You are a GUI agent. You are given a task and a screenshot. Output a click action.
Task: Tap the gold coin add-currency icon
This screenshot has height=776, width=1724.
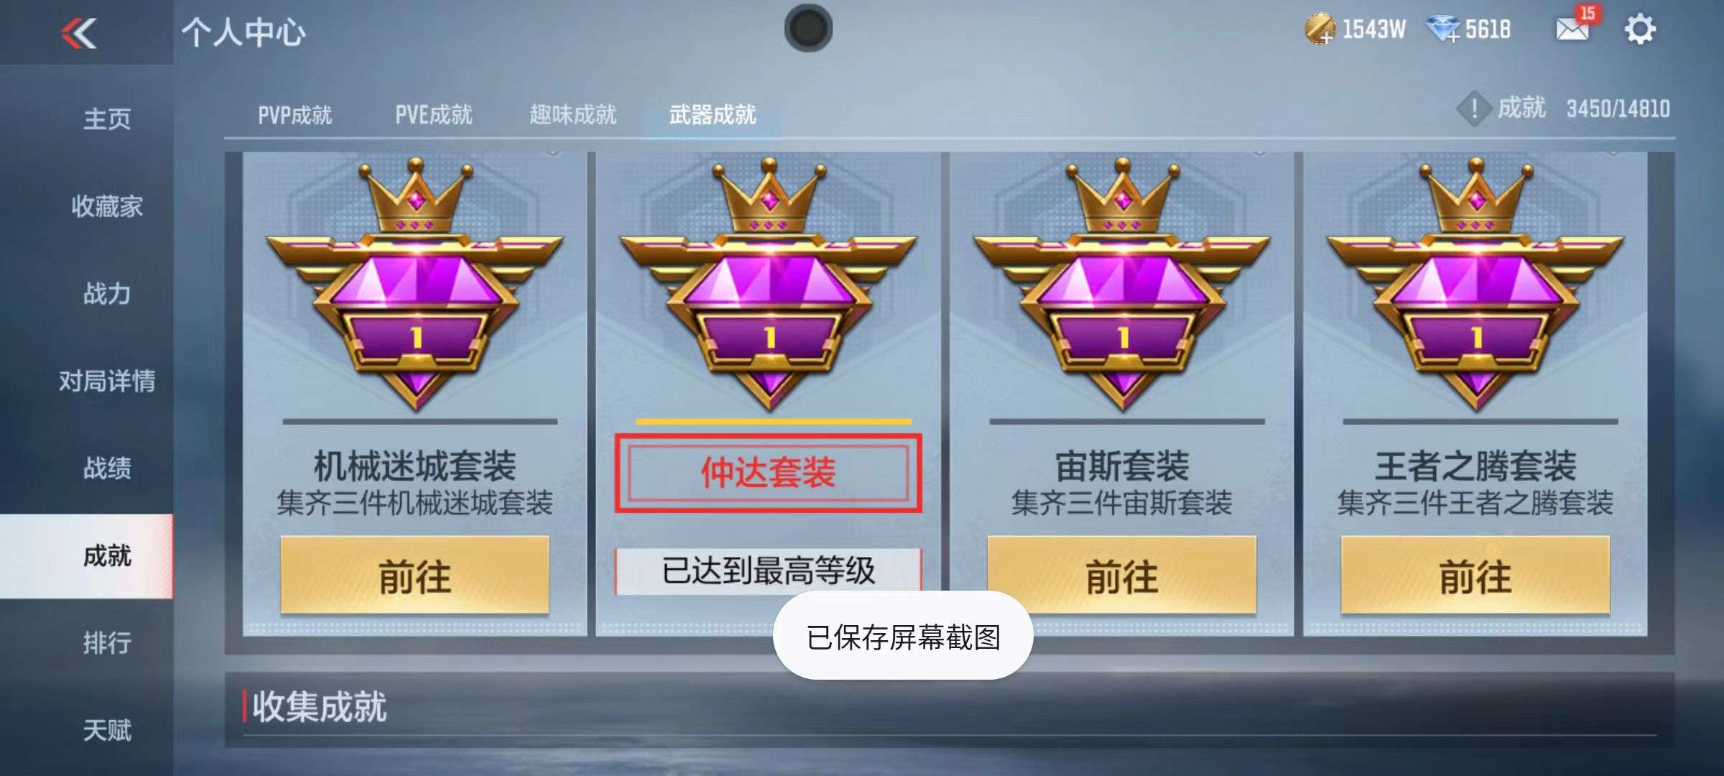tap(1320, 29)
